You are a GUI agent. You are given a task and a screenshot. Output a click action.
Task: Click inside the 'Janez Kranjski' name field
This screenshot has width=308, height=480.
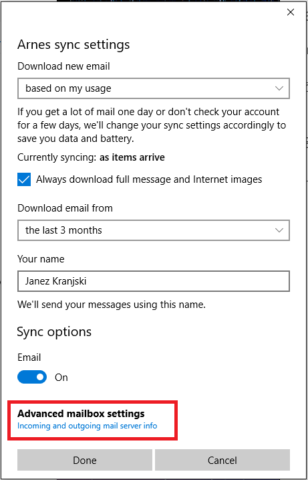[x=154, y=281]
